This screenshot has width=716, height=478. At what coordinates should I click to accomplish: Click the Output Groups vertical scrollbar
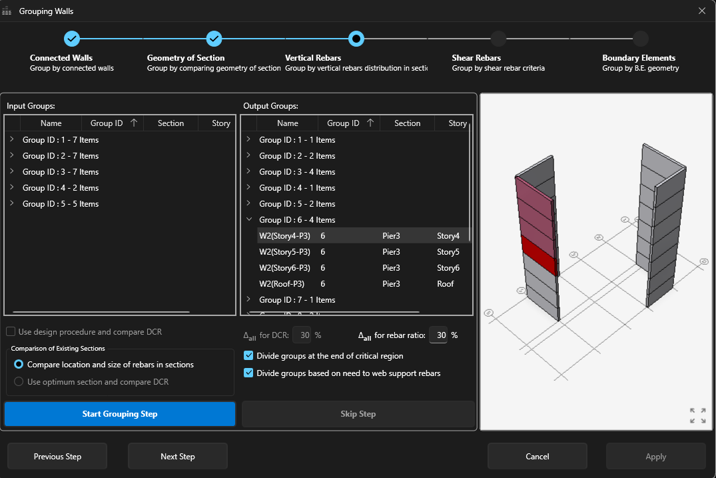[x=470, y=183]
